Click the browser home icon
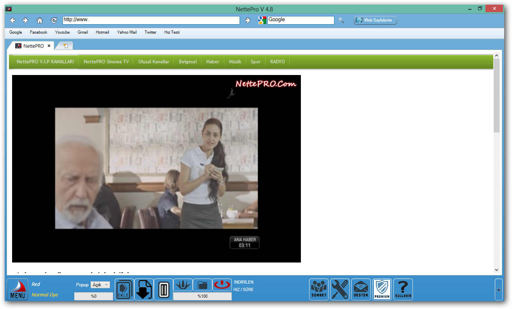This screenshot has width=512, height=309. click(39, 20)
